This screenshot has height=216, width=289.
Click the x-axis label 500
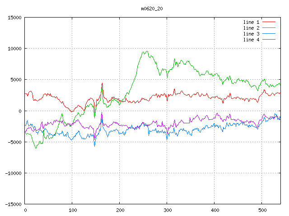coord(262,210)
